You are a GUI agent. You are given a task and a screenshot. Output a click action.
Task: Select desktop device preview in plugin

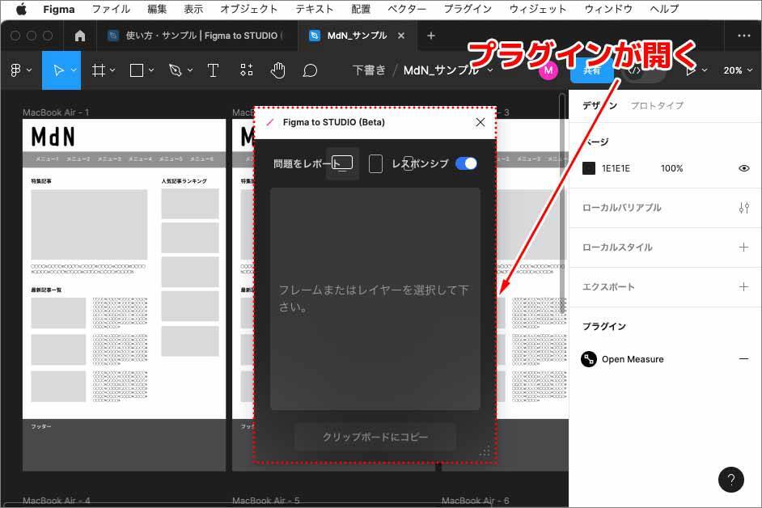pos(343,163)
